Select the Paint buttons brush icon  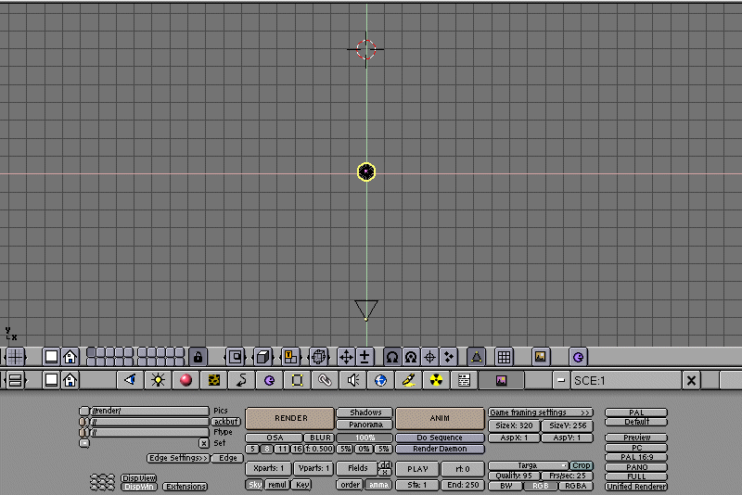point(408,380)
